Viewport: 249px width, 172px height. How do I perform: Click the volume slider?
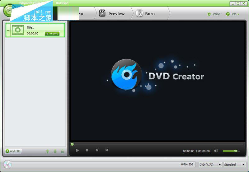coord(231,151)
